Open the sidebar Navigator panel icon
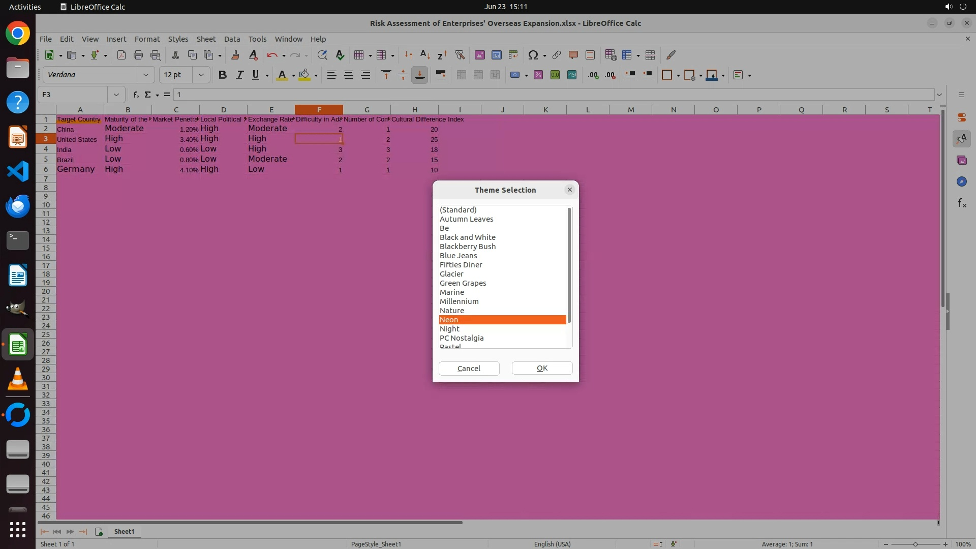The height and width of the screenshot is (549, 976). tap(961, 182)
